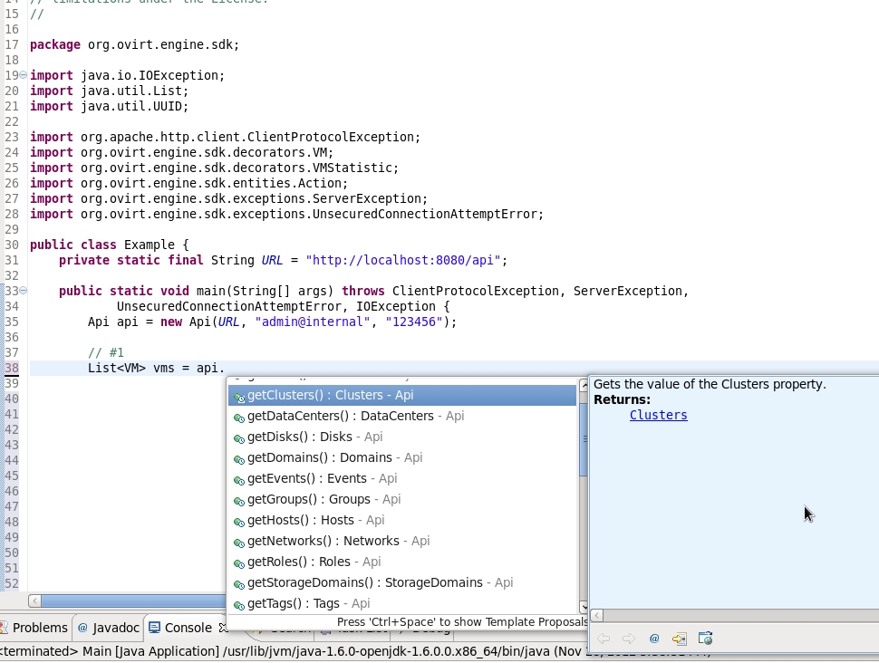This screenshot has width=879, height=663.
Task: Follow the Clusters link in Javadoc popup
Action: (658, 415)
